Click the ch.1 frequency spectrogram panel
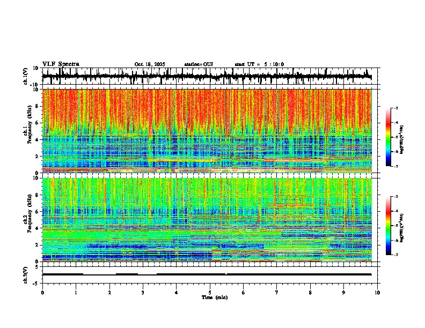 pyautogui.click(x=207, y=131)
